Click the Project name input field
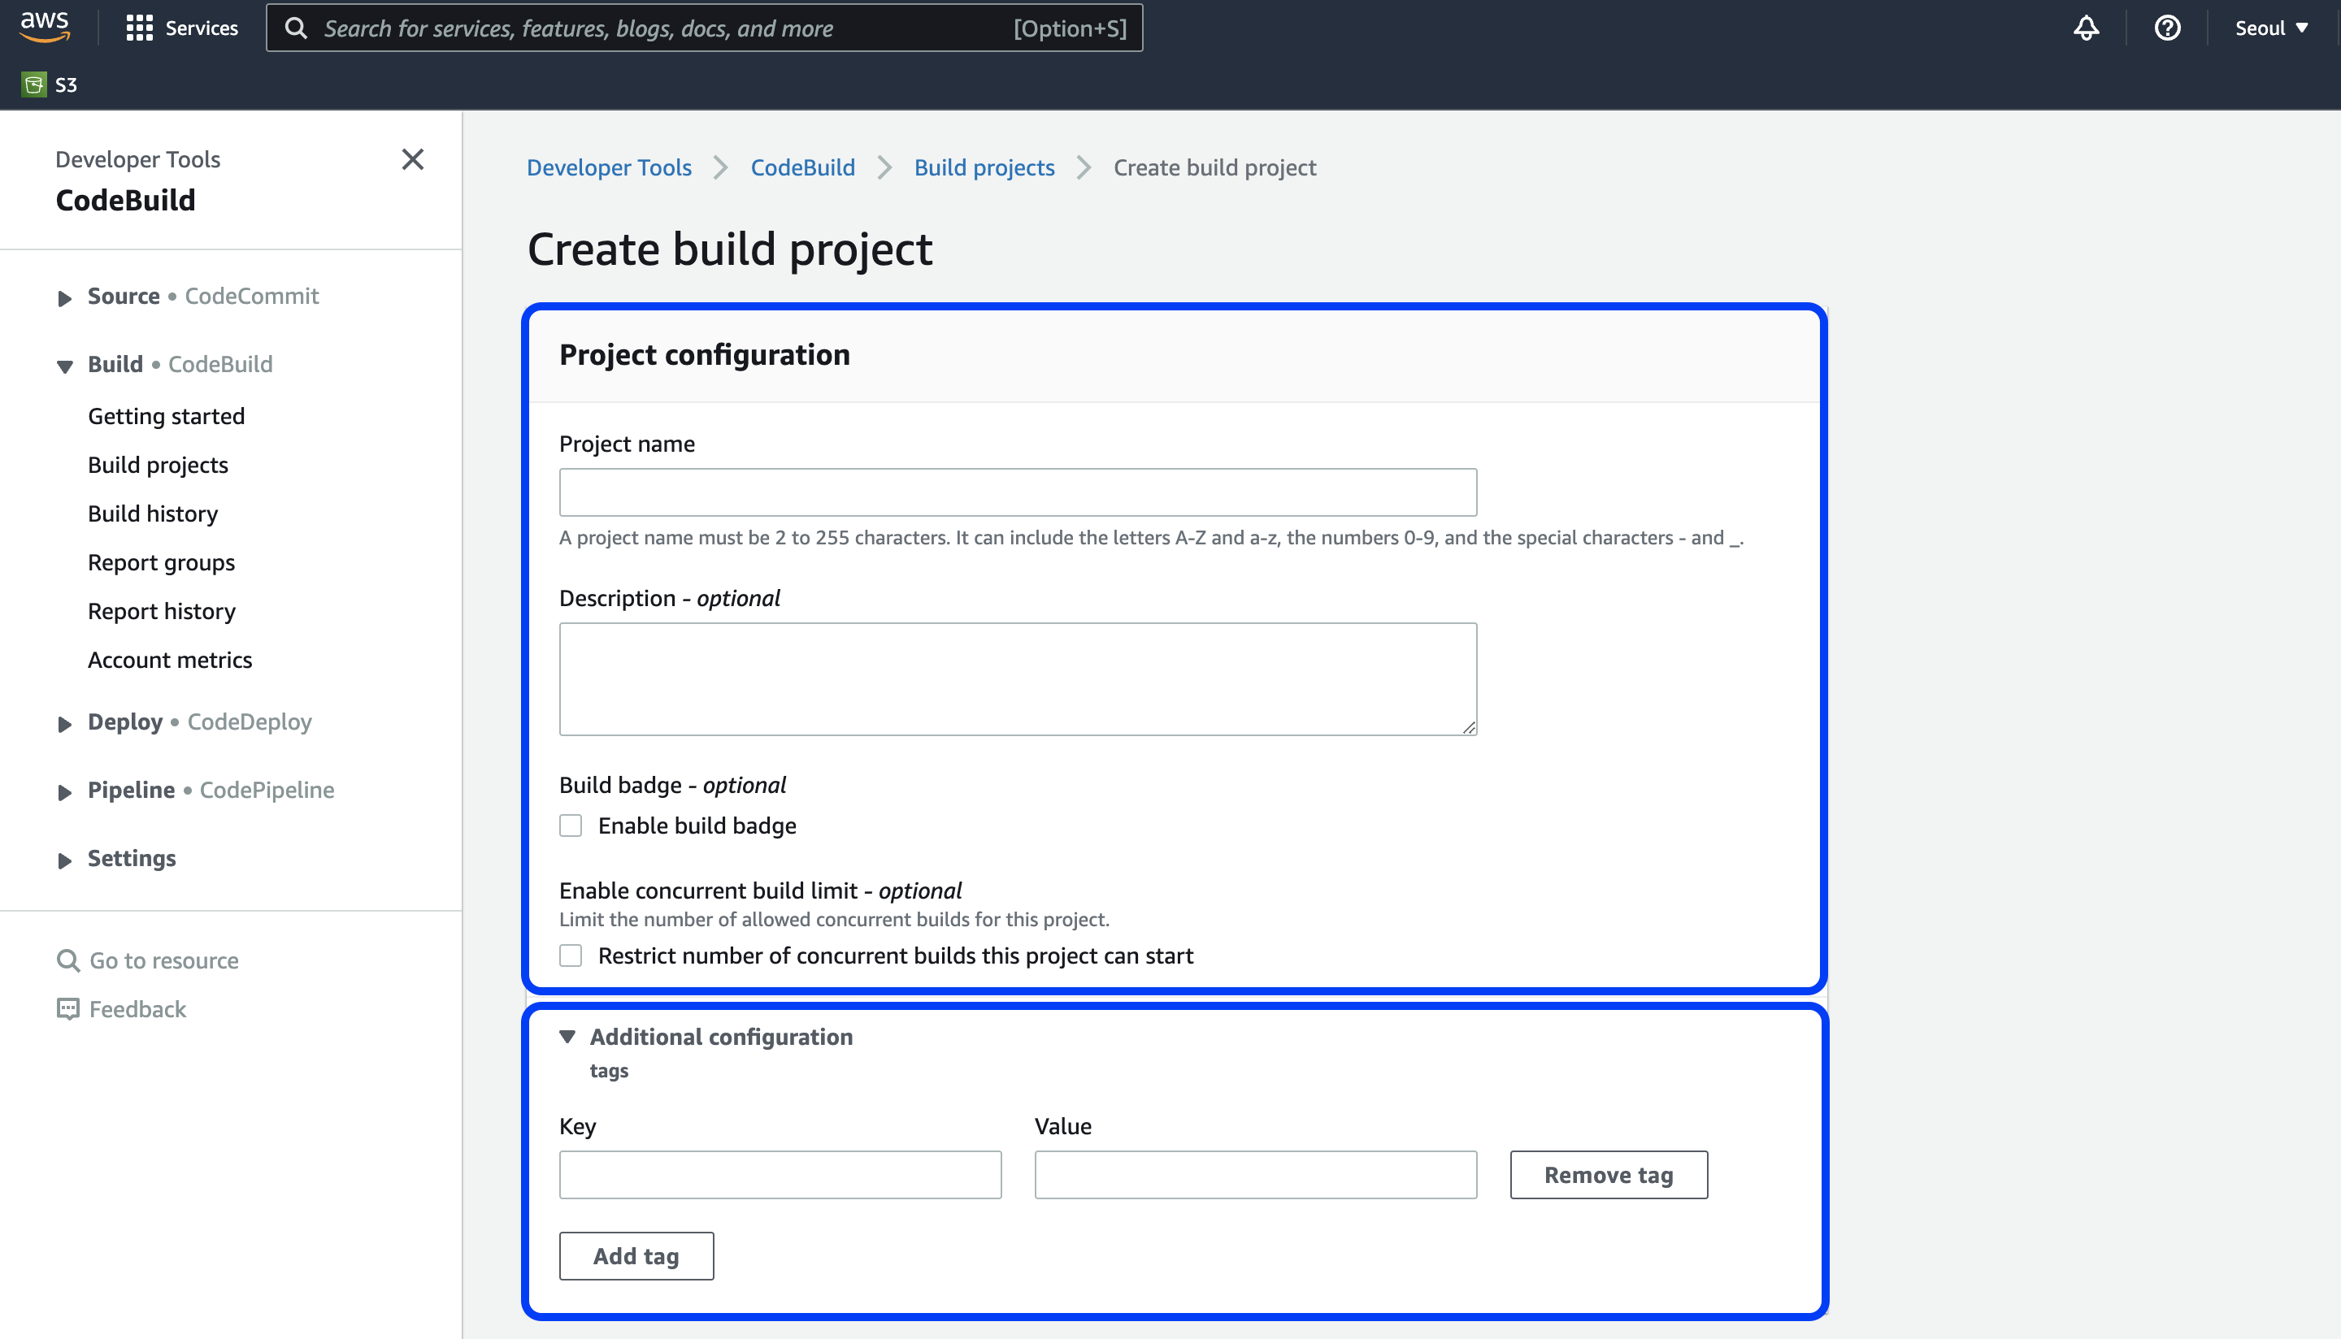The width and height of the screenshot is (2341, 1339). coord(1018,492)
